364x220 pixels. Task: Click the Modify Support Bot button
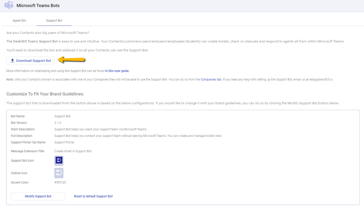[38, 196]
